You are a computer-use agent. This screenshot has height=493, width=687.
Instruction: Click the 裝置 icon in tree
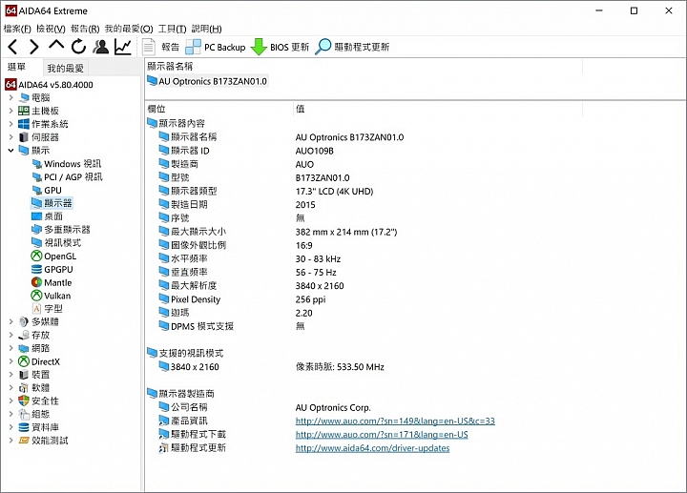[x=24, y=375]
